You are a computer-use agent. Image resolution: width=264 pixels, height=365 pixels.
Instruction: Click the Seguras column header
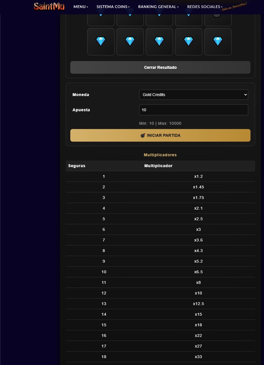coord(77,166)
